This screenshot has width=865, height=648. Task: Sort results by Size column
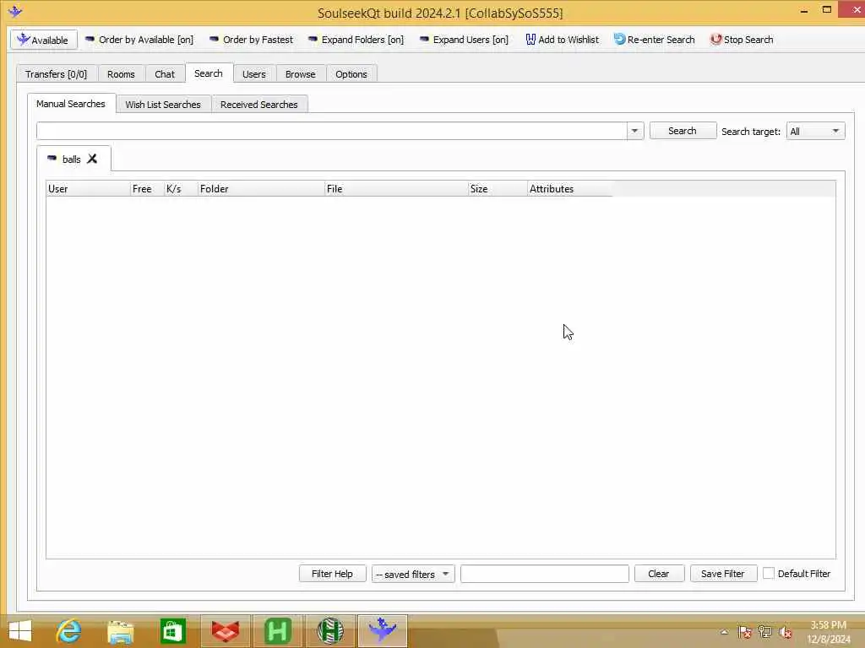(x=498, y=188)
